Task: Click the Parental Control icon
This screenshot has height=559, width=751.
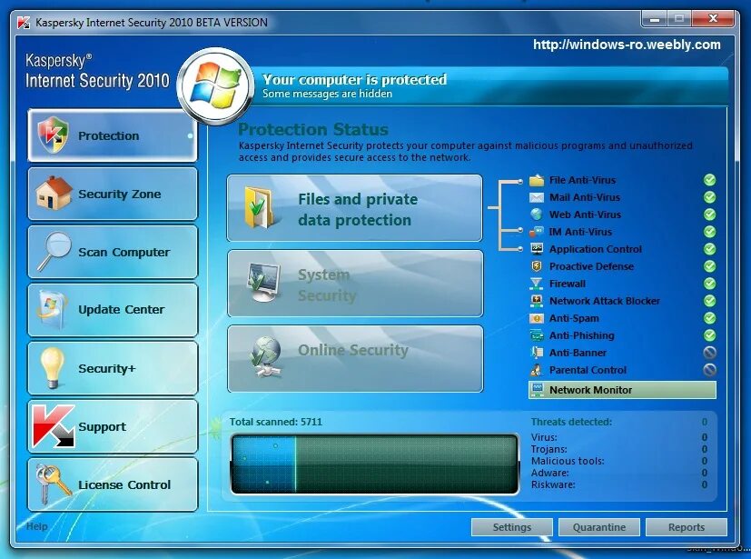Action: tap(537, 370)
